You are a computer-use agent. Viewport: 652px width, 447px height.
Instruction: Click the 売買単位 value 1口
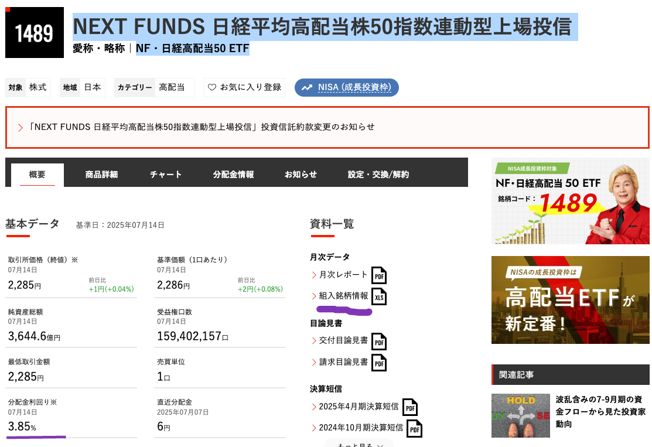click(x=163, y=377)
